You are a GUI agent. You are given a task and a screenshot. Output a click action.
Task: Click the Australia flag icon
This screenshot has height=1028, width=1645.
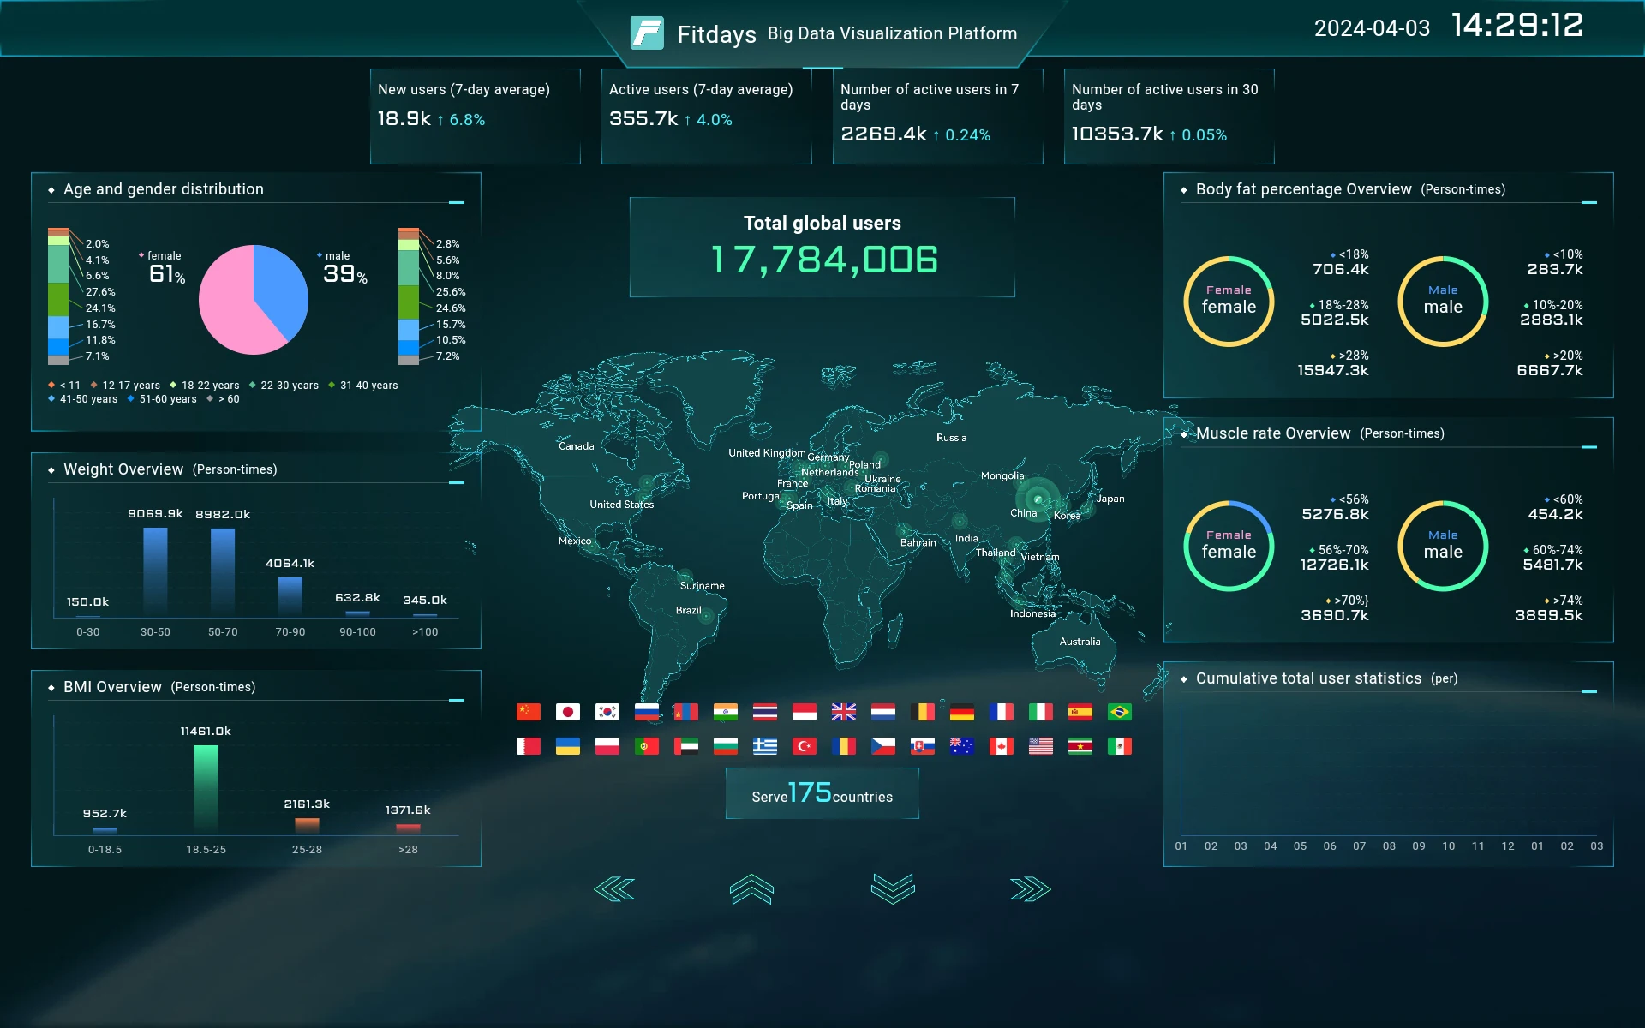tap(961, 746)
